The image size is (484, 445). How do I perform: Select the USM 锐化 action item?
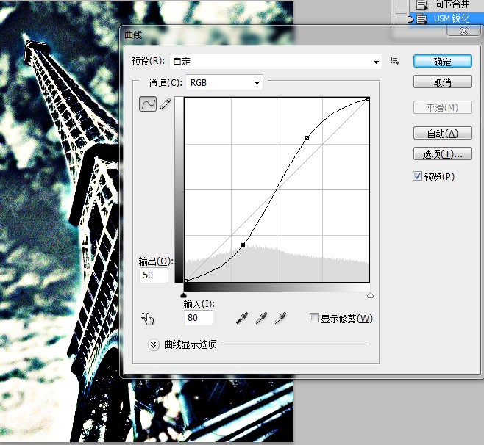(x=452, y=19)
